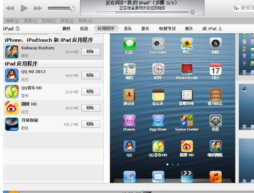Remove Subway Rushers with 移除 button

coord(91,52)
